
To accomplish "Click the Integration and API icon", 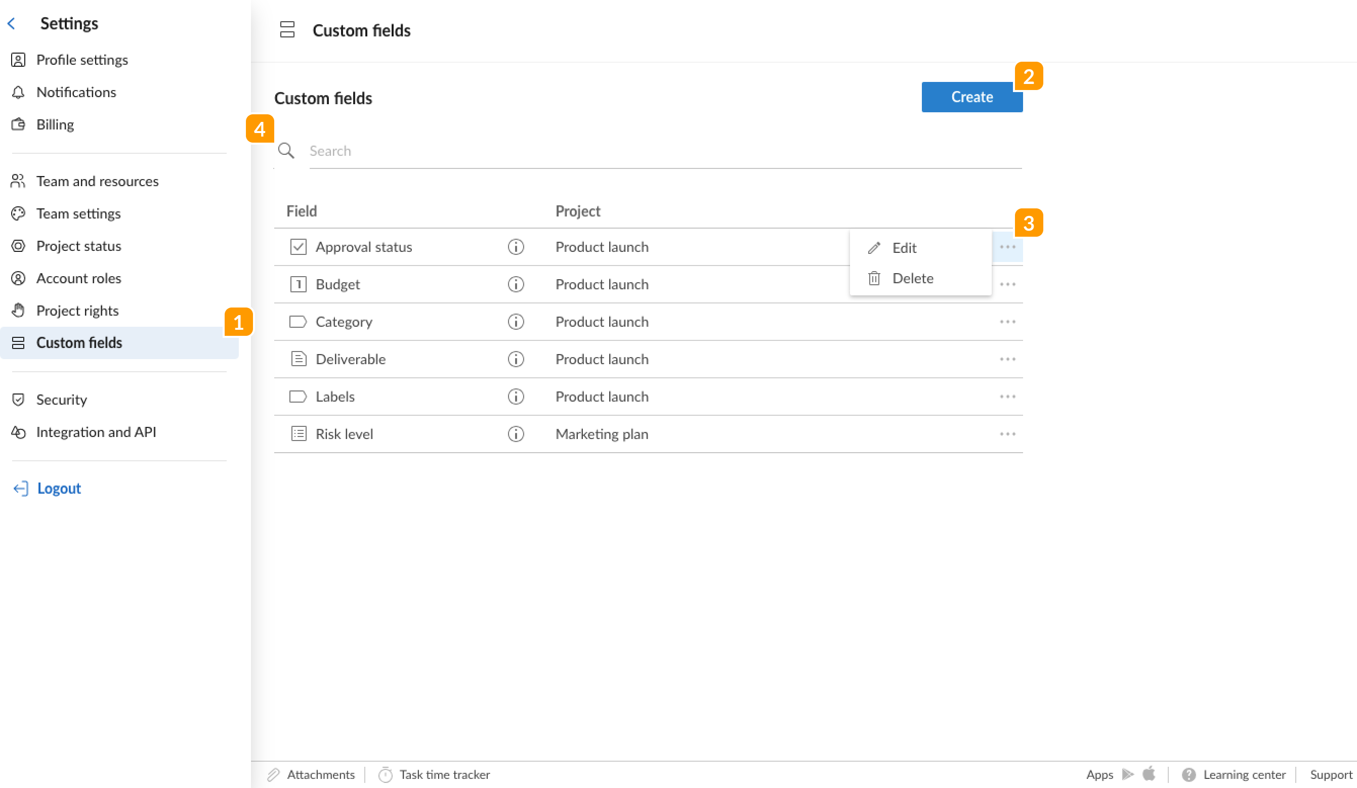I will (18, 431).
